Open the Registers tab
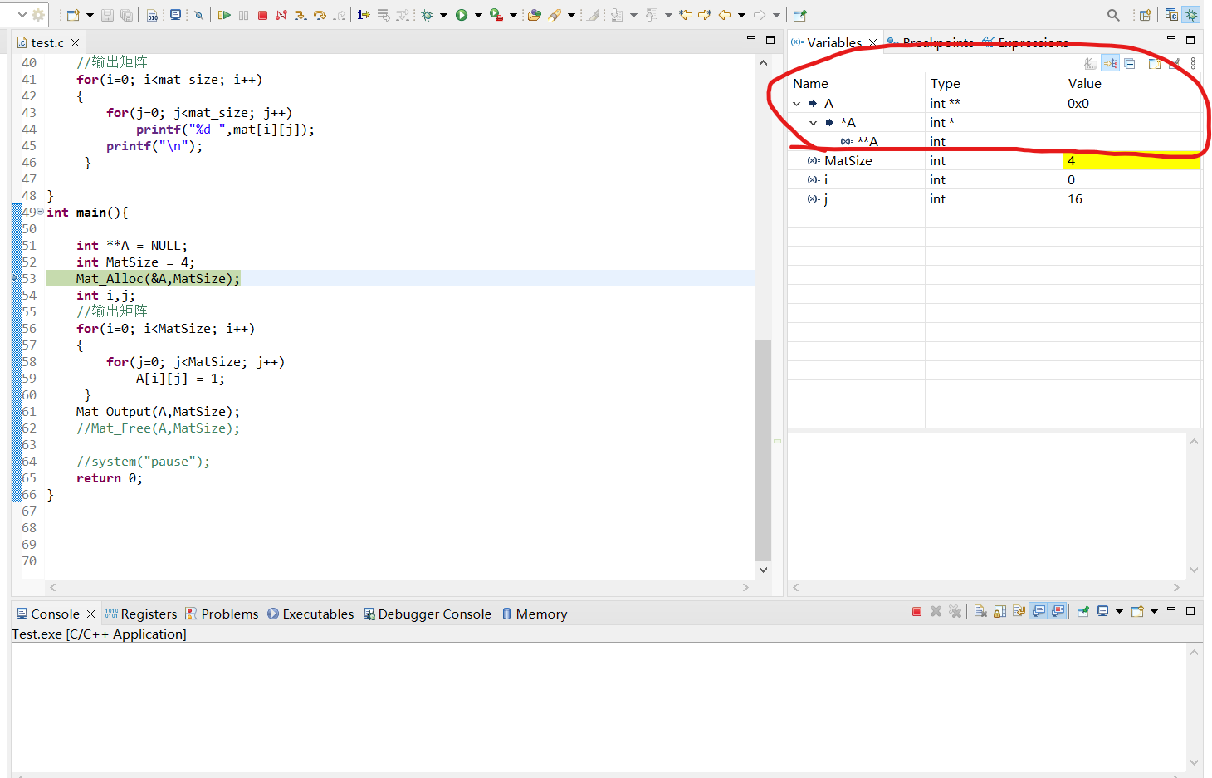 pos(141,614)
